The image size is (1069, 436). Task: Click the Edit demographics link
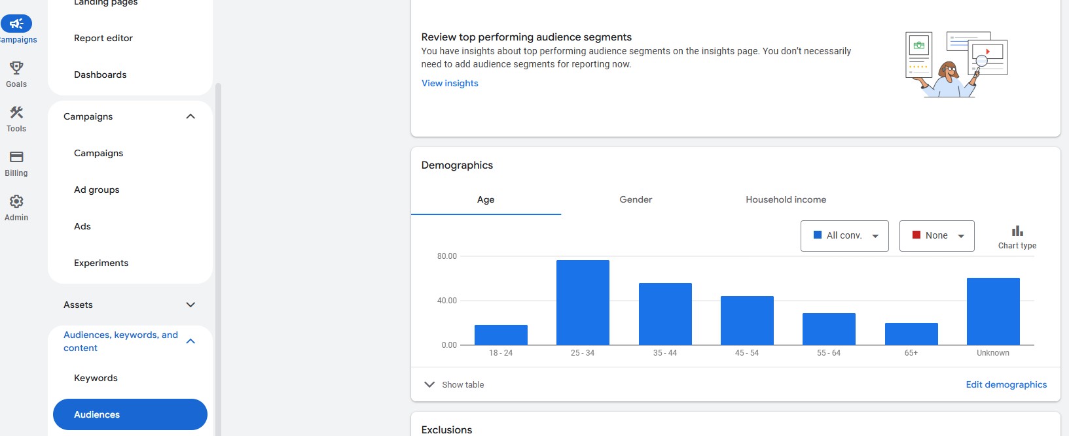coord(1006,384)
